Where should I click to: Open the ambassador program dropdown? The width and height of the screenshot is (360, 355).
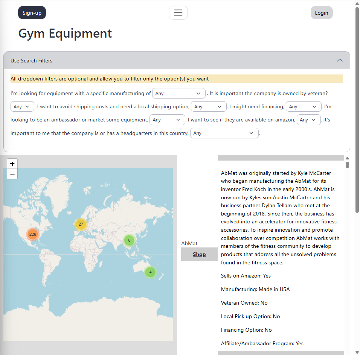pos(167,120)
